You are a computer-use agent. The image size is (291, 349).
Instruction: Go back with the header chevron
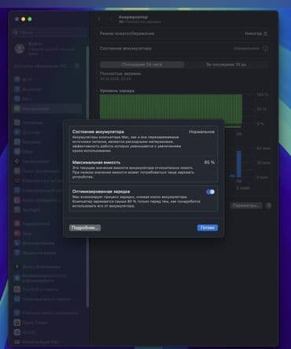point(99,19)
